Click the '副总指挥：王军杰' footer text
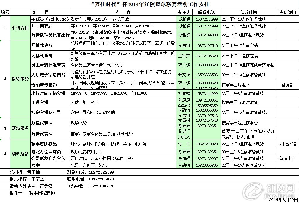Viewport: 299px width, 203px height. click(x=27, y=179)
